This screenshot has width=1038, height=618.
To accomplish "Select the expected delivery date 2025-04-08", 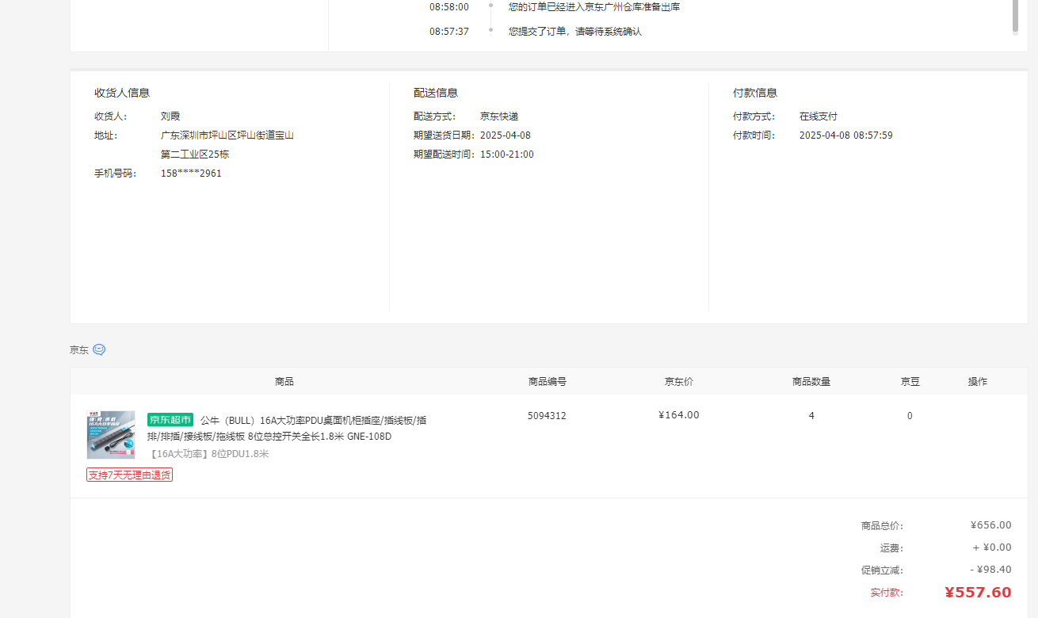I will [506, 135].
